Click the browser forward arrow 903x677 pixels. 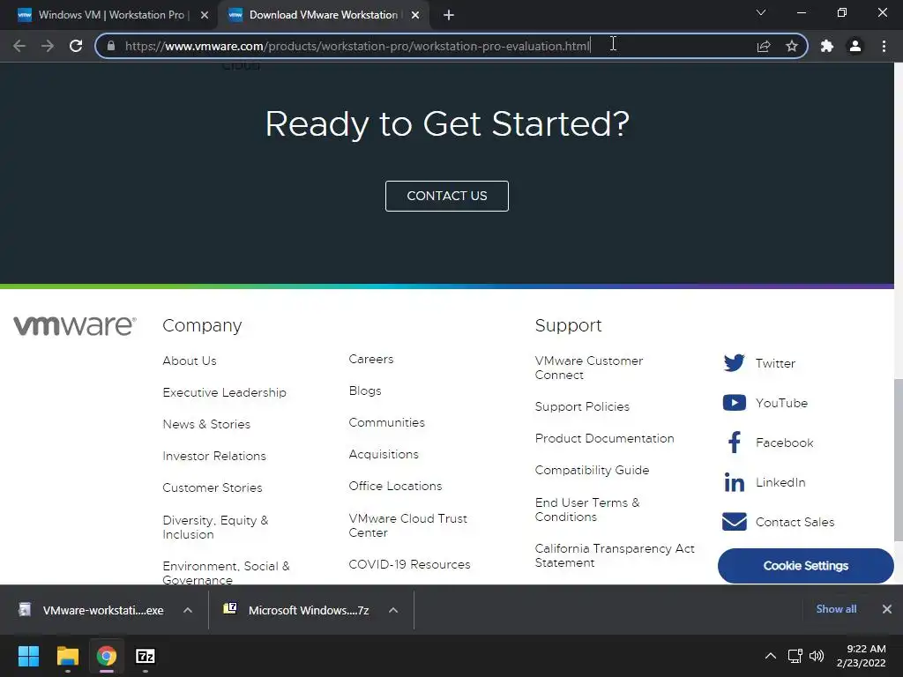(x=48, y=46)
